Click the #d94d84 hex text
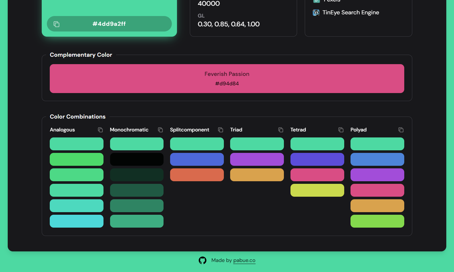Screen dimensions: 454x272 (227, 84)
